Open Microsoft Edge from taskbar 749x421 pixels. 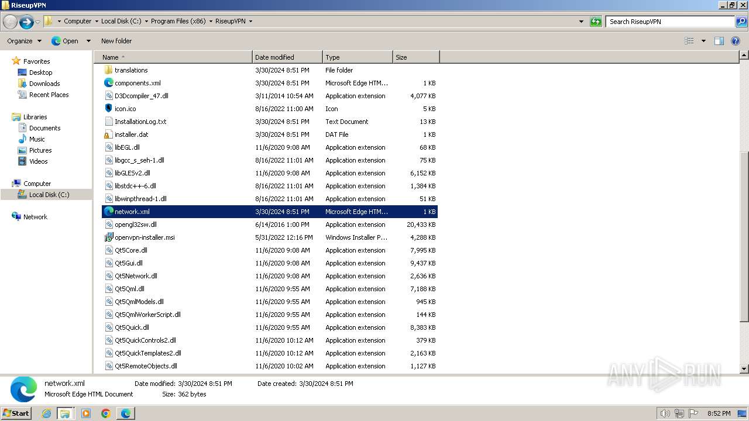(126, 413)
